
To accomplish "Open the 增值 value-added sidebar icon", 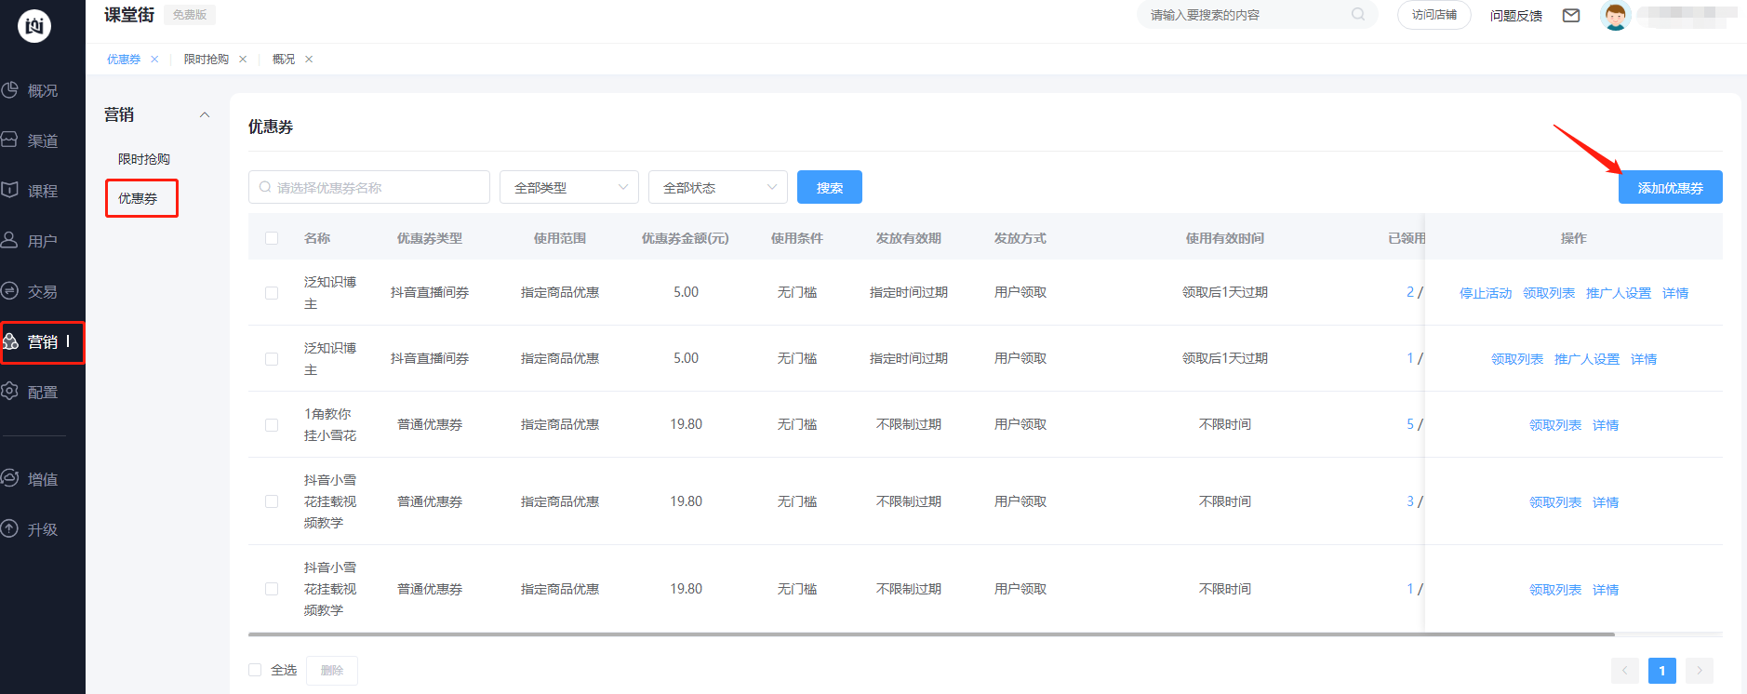I will [x=9, y=478].
